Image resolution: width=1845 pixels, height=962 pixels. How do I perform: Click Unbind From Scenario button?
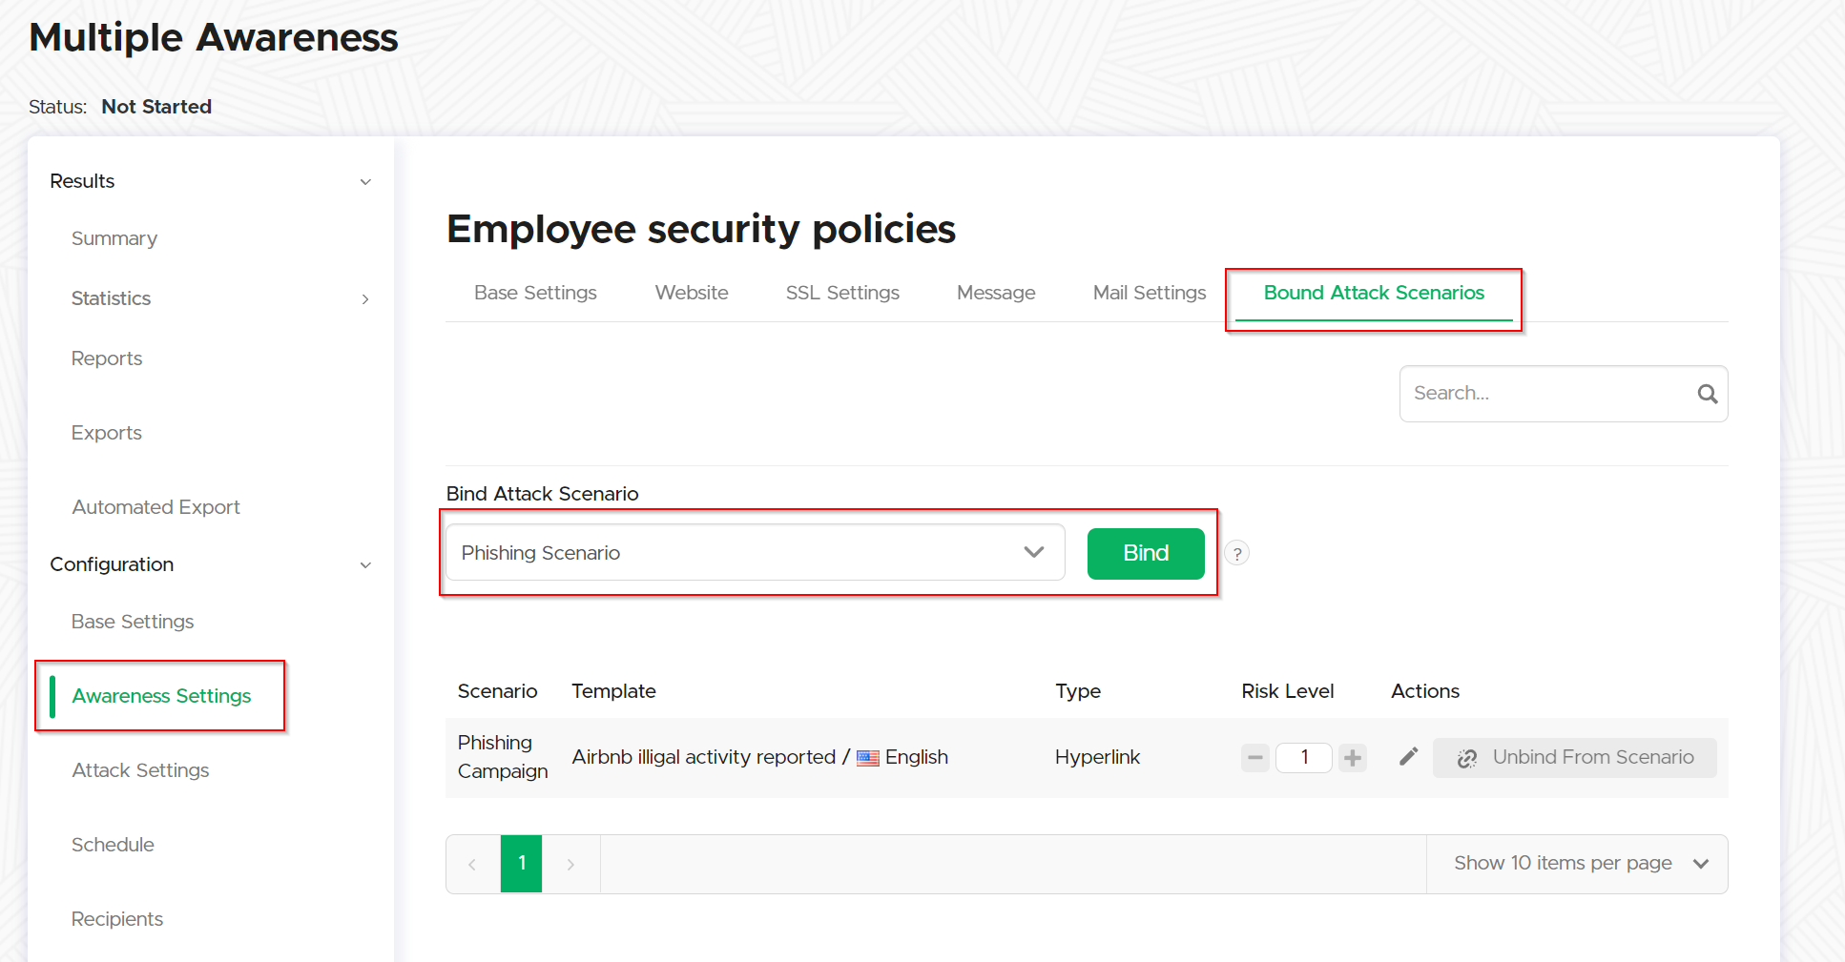pos(1574,758)
